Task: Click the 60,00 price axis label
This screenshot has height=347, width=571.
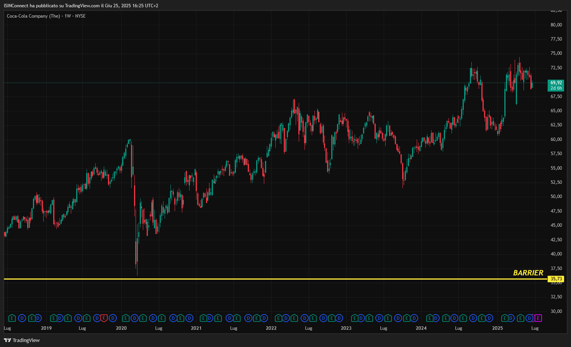Action: [x=556, y=139]
